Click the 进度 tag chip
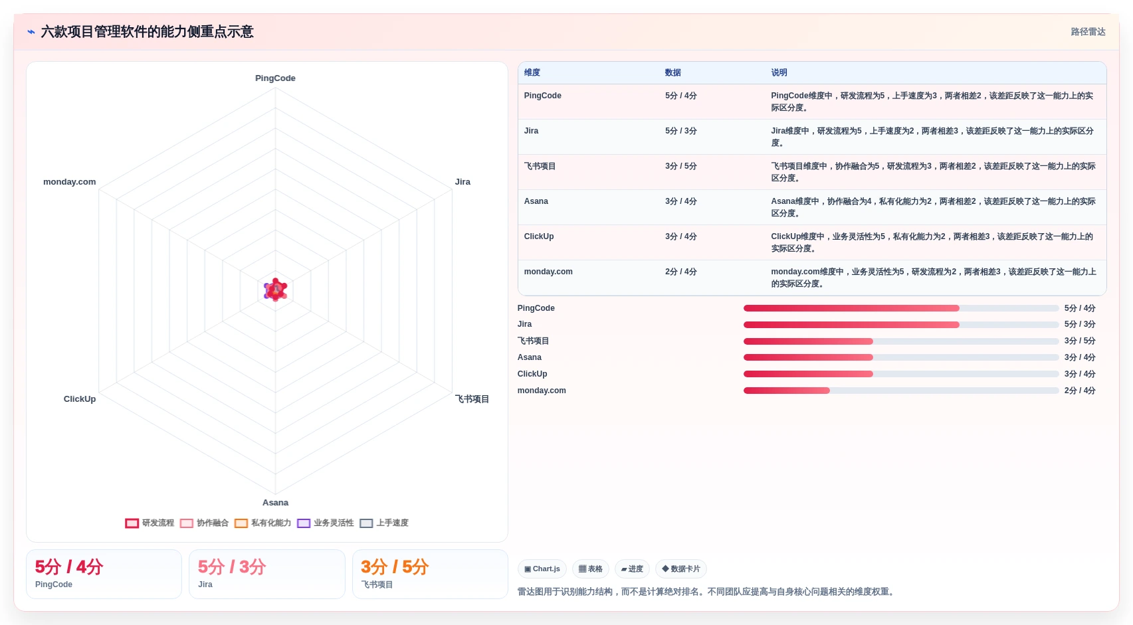 point(632,569)
